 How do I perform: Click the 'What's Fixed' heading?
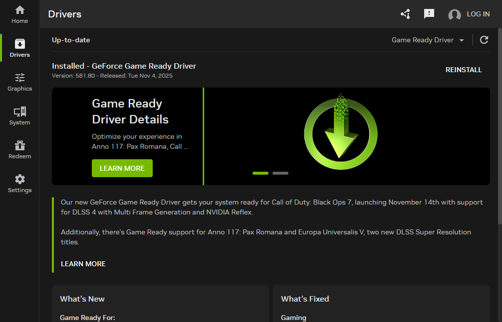tap(305, 299)
